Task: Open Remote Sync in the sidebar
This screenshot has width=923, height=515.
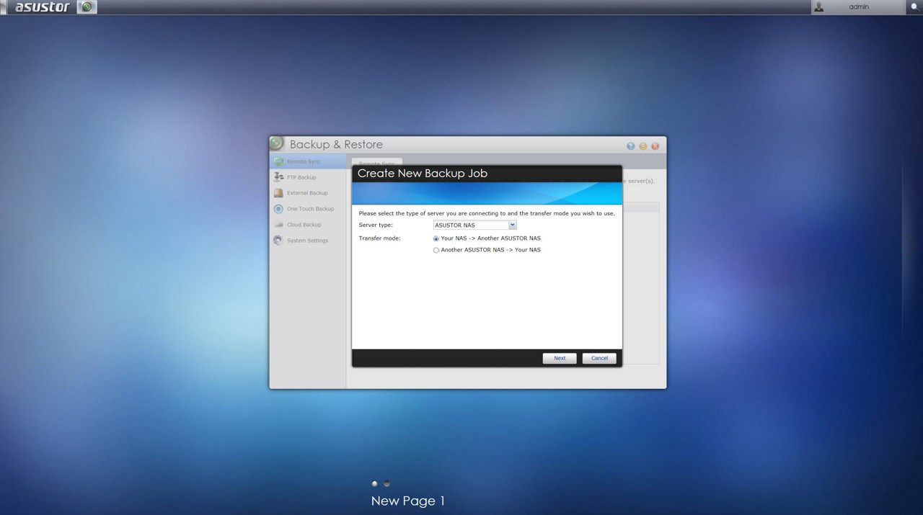Action: 308,161
